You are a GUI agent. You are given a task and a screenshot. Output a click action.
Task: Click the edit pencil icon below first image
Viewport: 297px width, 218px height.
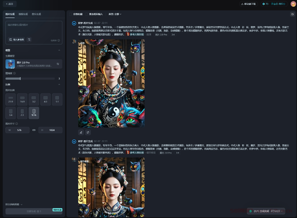tap(81, 132)
